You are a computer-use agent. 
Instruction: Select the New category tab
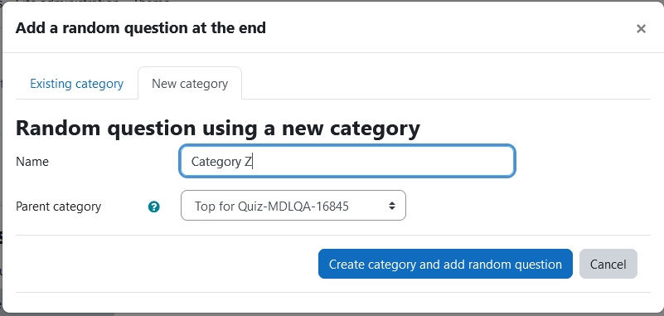point(190,84)
